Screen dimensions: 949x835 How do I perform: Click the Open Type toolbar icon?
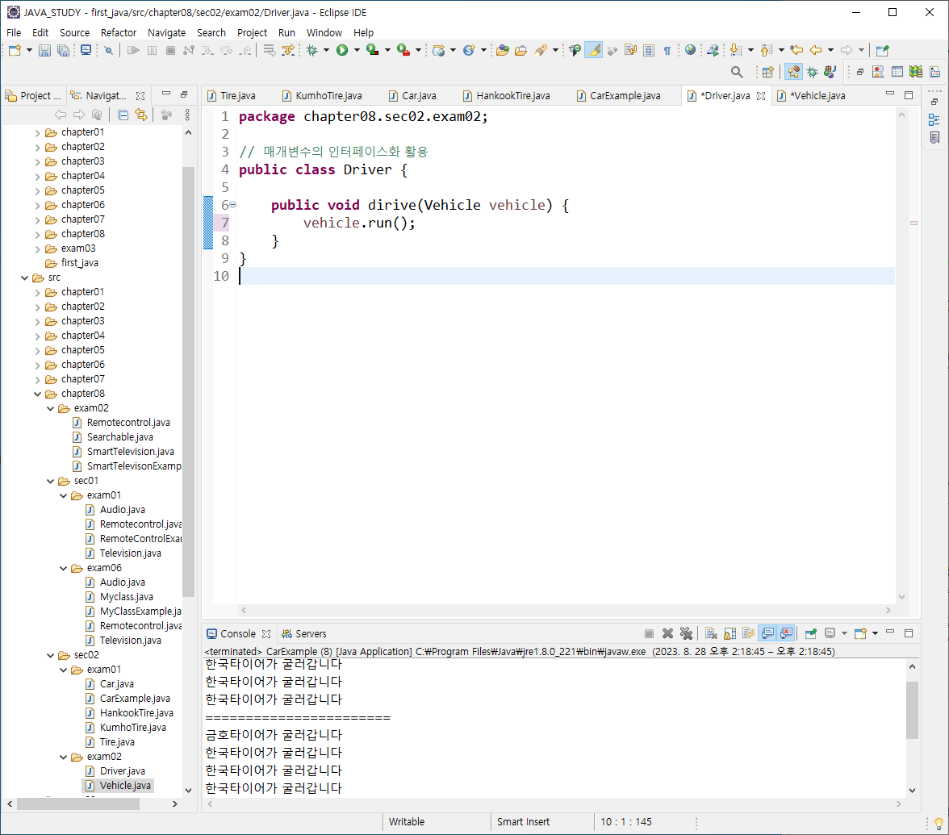pos(502,50)
